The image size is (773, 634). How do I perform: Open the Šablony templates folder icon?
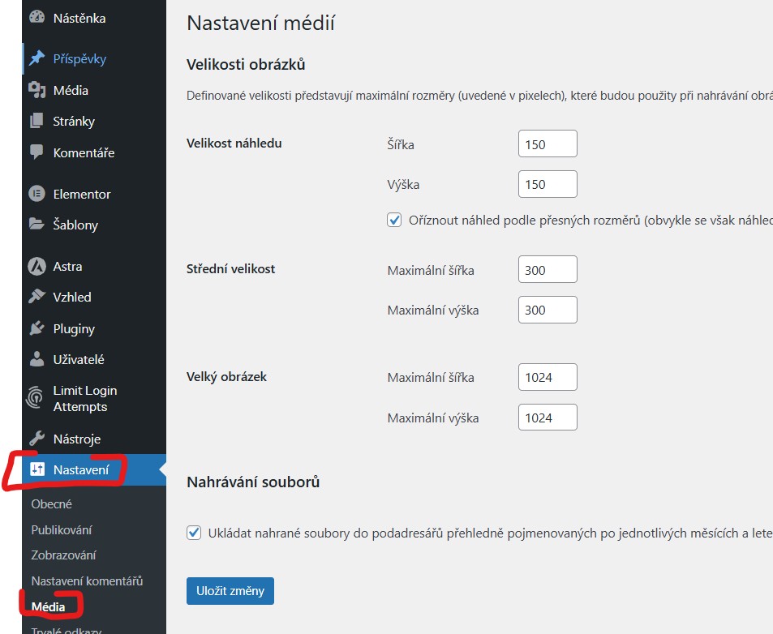[x=35, y=225]
